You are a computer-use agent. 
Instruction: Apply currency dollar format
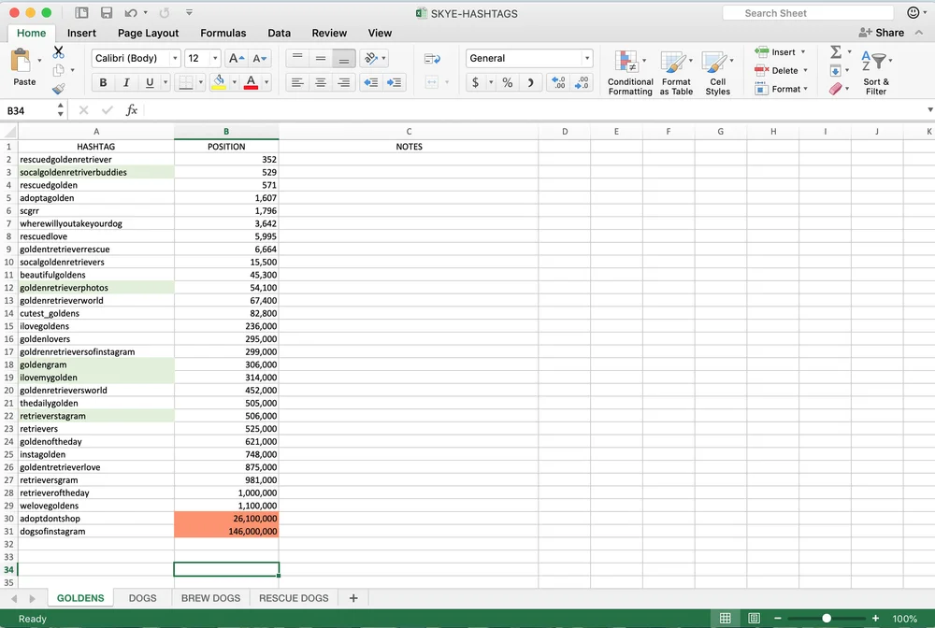point(475,82)
